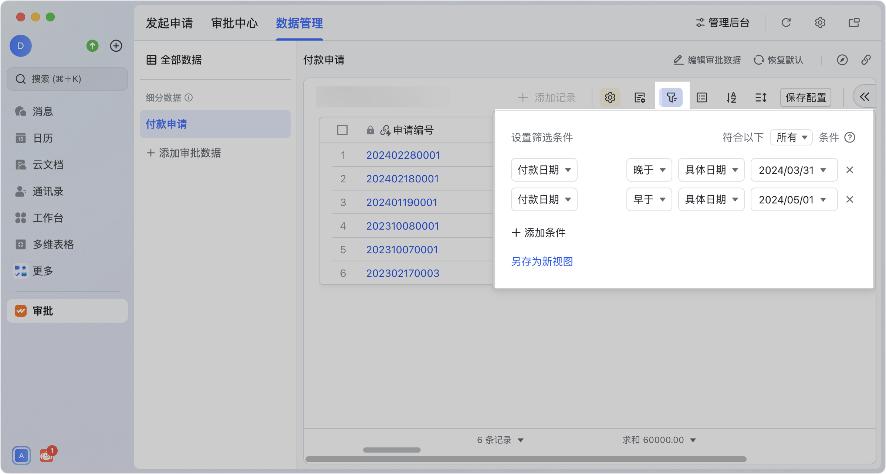Open 云文档 in the sidebar

pyautogui.click(x=67, y=165)
